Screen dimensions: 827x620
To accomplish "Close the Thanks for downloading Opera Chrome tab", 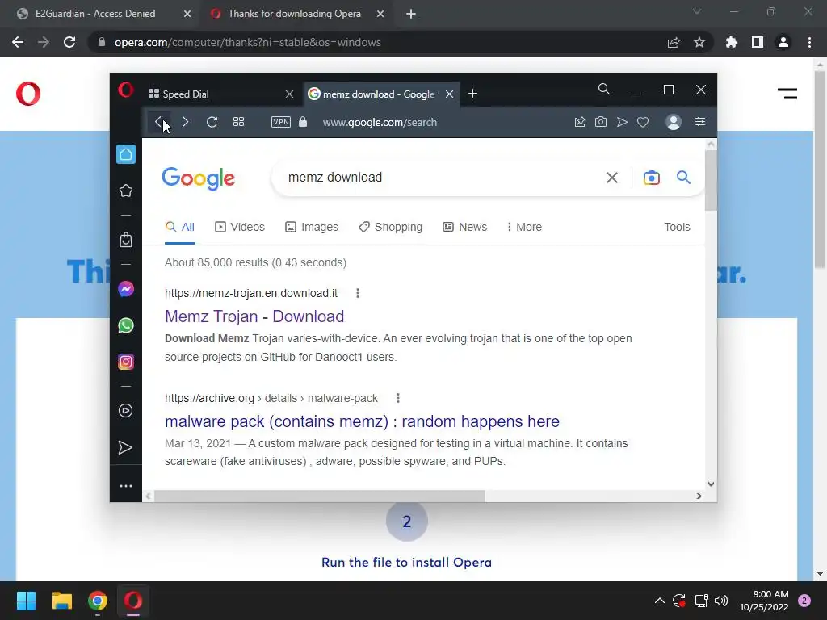I will pos(380,14).
